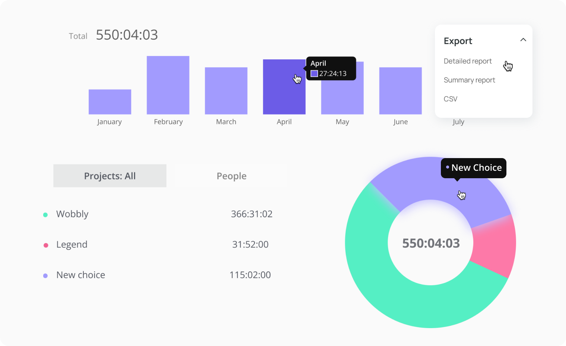The image size is (566, 346).
Task: Click the pink Legend project dot
Action: tap(45, 245)
